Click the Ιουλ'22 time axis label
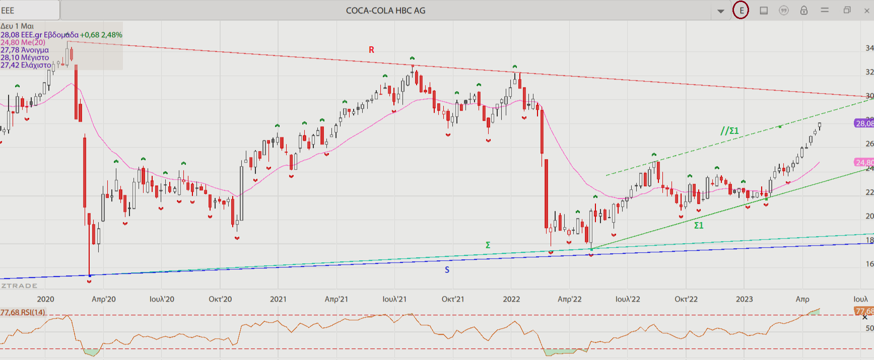This screenshot has height=360, width=874. tap(628, 299)
